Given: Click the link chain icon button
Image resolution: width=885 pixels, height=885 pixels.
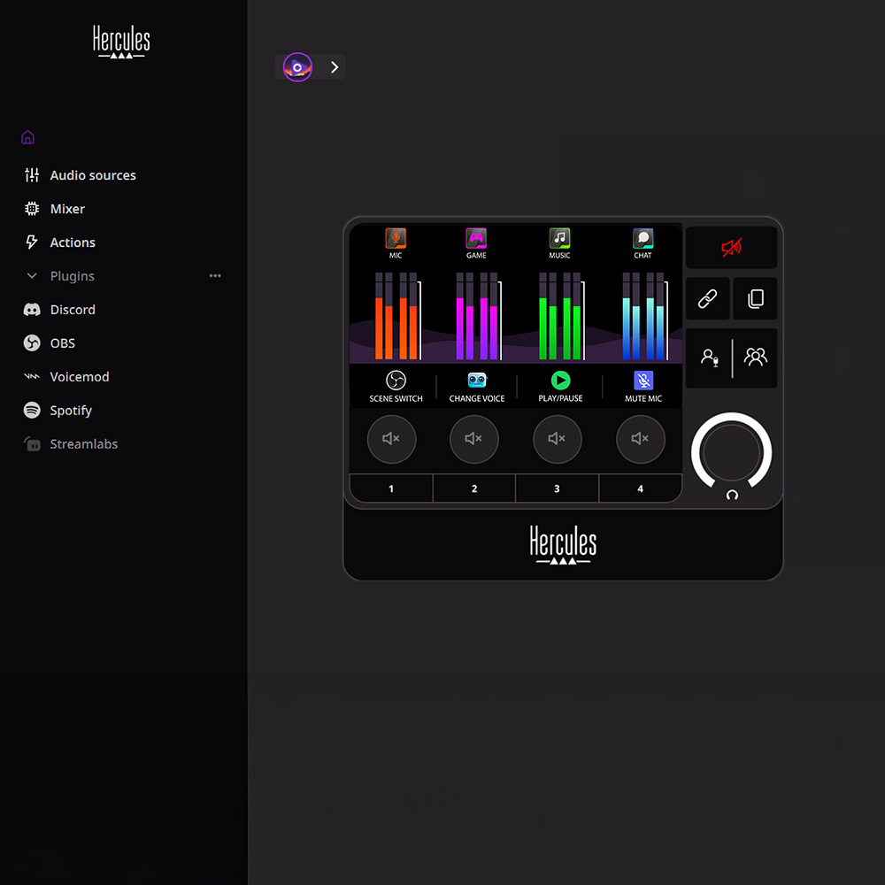Looking at the screenshot, I should [x=708, y=299].
